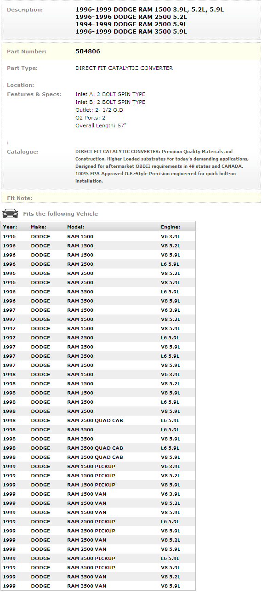This screenshot has width=262, height=600.
Task: Click RAM 3500 QUAD CAB with V8 5.9L row
Action: [x=98, y=457]
